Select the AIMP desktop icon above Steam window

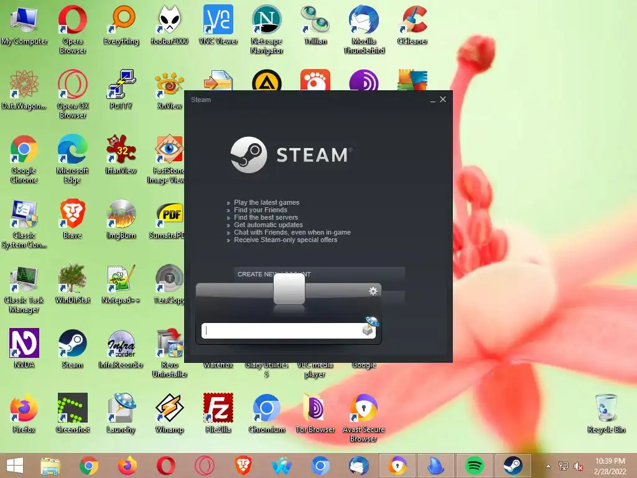click(266, 80)
